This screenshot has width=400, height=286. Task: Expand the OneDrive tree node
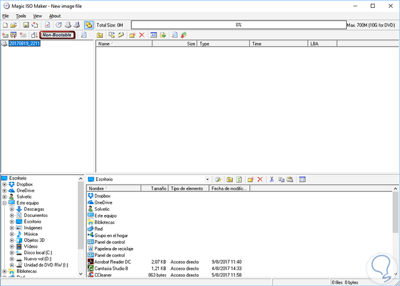point(5,190)
